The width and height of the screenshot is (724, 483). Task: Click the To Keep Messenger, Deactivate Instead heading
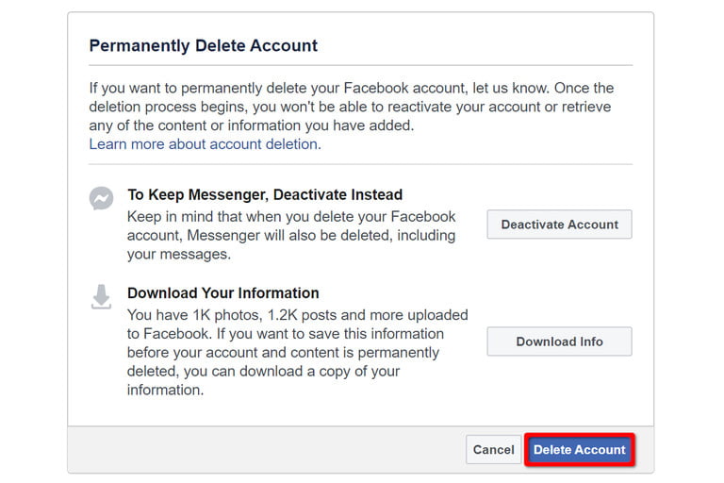[x=265, y=195]
